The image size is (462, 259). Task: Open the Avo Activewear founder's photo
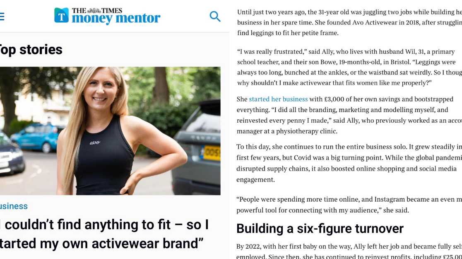tap(110, 131)
